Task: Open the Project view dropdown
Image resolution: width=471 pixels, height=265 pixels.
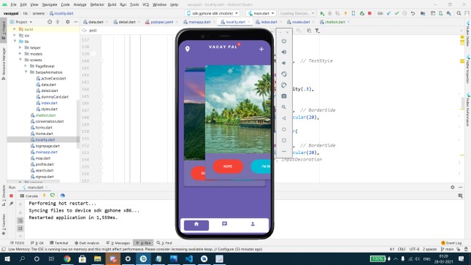Action: point(21,22)
